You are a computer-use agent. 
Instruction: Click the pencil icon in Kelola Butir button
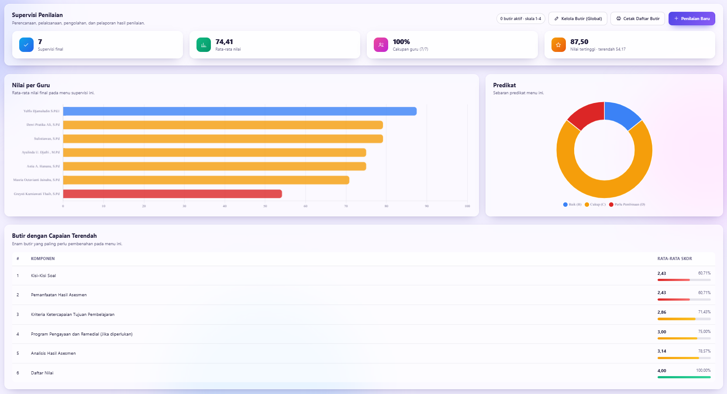click(x=556, y=19)
